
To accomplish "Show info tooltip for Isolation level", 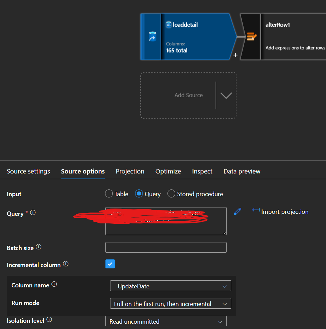I will click(49, 319).
